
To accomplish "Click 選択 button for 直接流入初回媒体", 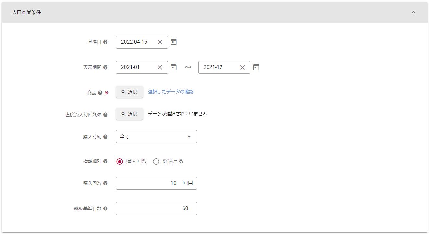I will pyautogui.click(x=129, y=114).
